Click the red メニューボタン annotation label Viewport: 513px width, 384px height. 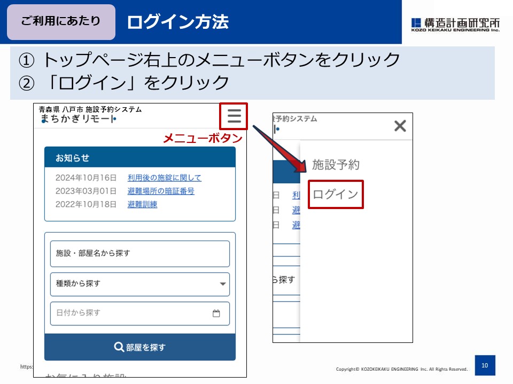click(203, 139)
